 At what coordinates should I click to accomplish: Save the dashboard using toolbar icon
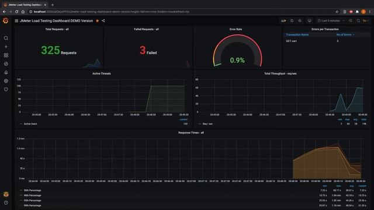tap(292, 21)
